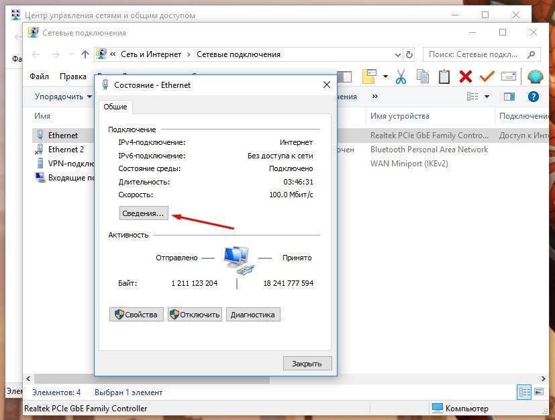This screenshot has height=420, width=555.
Task: Click Сетевые подключения breadcrumb
Action: (238, 54)
